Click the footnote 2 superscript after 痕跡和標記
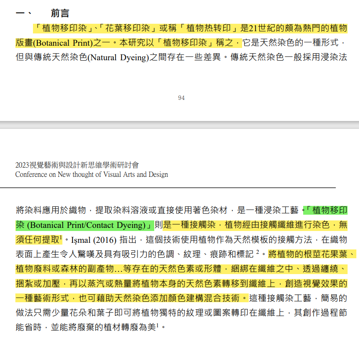 [x=258, y=252]
